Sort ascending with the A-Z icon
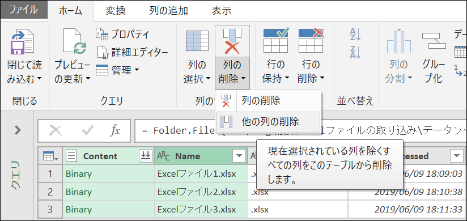Viewport: 467px width, 221px height. click(x=355, y=35)
